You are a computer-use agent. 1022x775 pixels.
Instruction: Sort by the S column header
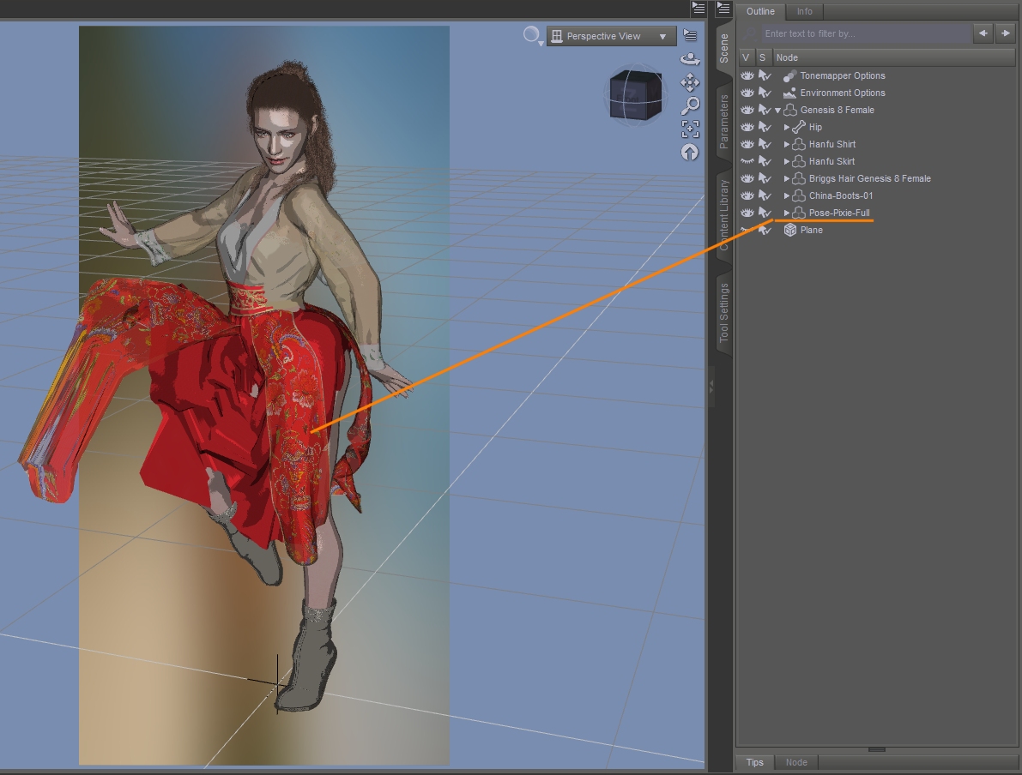tap(763, 57)
